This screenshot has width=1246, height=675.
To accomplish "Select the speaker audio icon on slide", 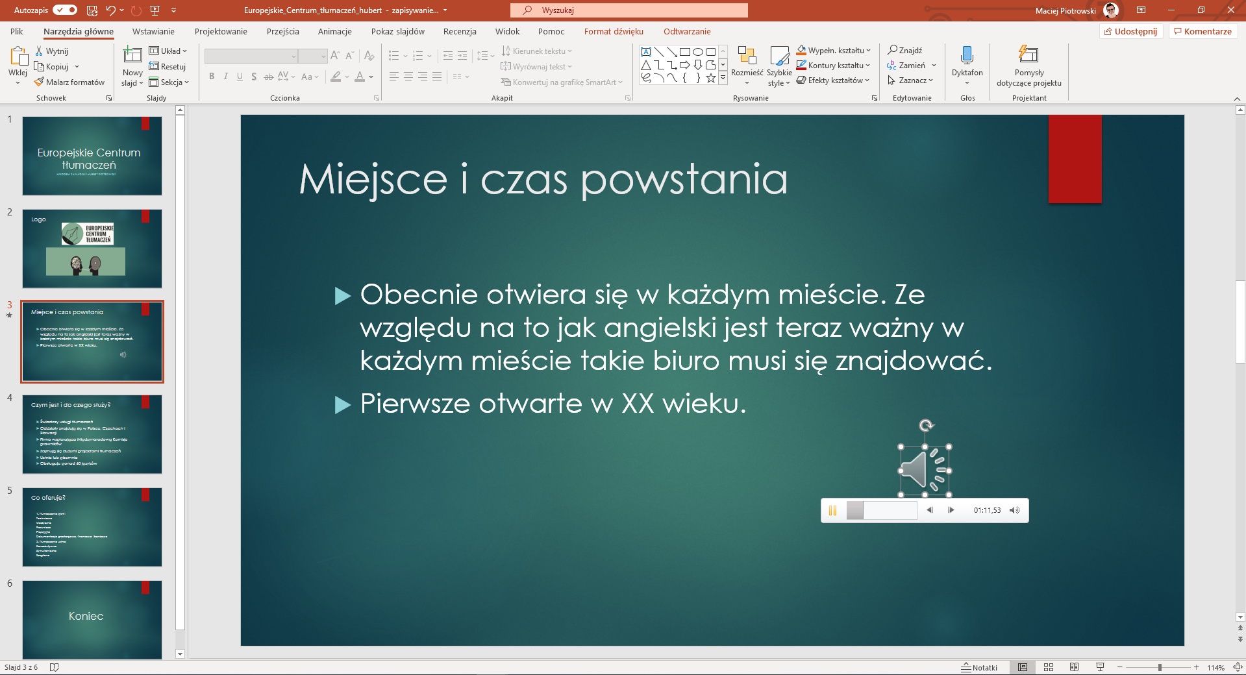I will [x=925, y=471].
